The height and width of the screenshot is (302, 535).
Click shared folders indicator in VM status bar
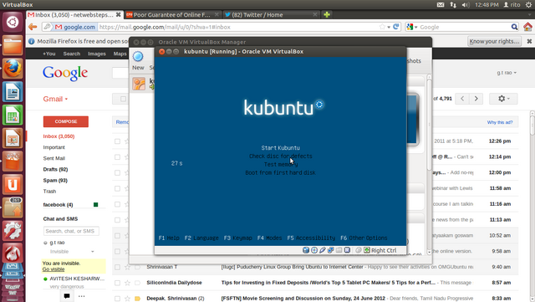(339, 250)
